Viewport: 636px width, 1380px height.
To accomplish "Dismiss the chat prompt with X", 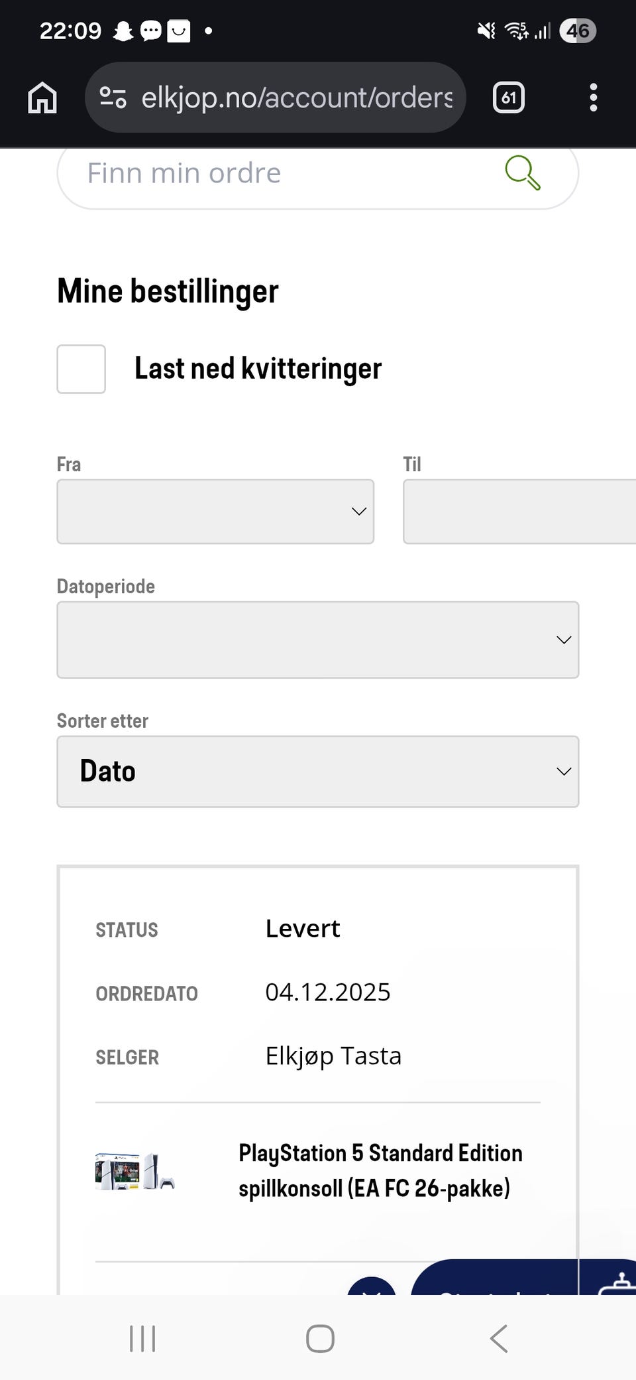I will (x=372, y=1288).
